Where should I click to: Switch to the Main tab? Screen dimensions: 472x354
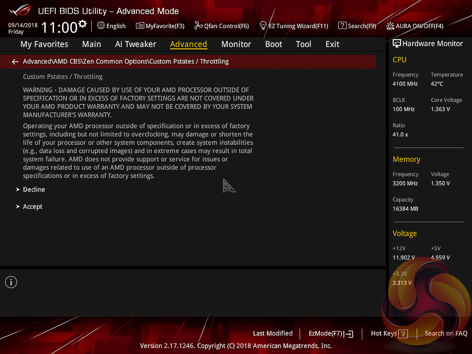[x=92, y=44]
